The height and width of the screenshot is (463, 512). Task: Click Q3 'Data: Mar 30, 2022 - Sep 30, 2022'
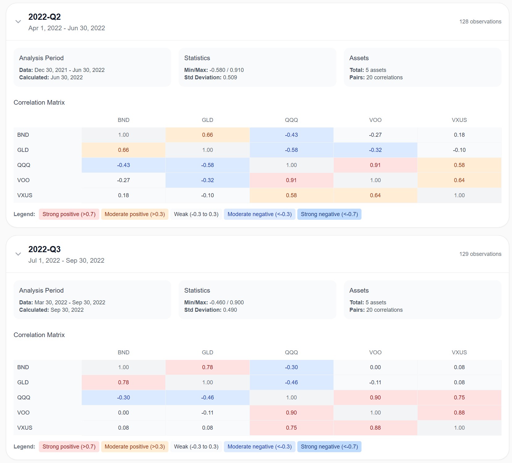[62, 302]
